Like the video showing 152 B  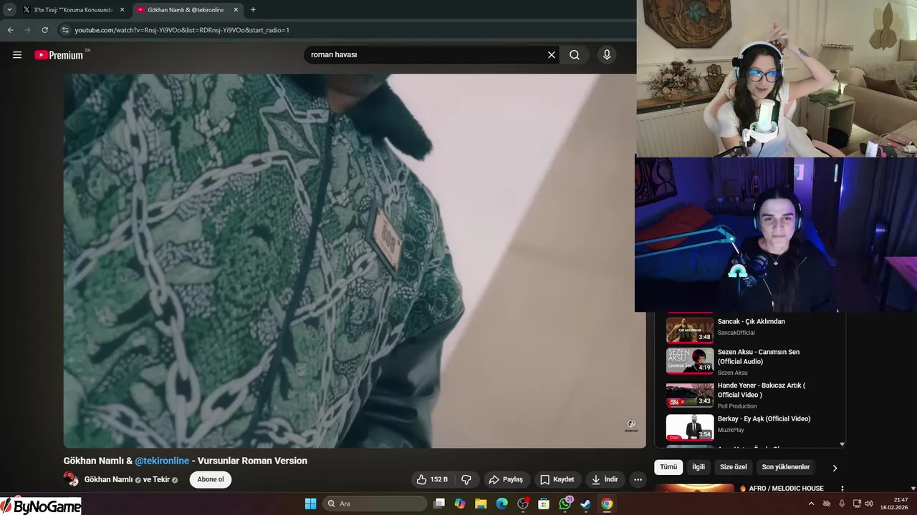click(432, 479)
